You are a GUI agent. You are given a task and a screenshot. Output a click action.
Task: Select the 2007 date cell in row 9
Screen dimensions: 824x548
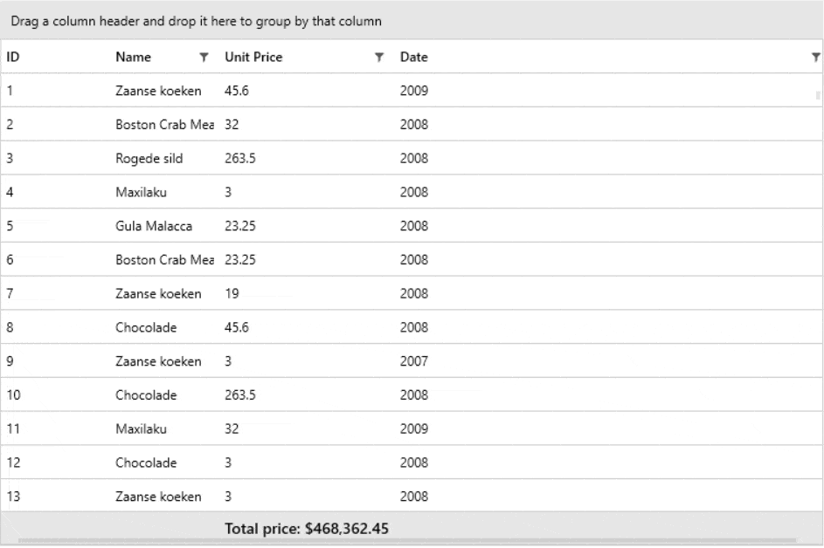[x=412, y=360]
